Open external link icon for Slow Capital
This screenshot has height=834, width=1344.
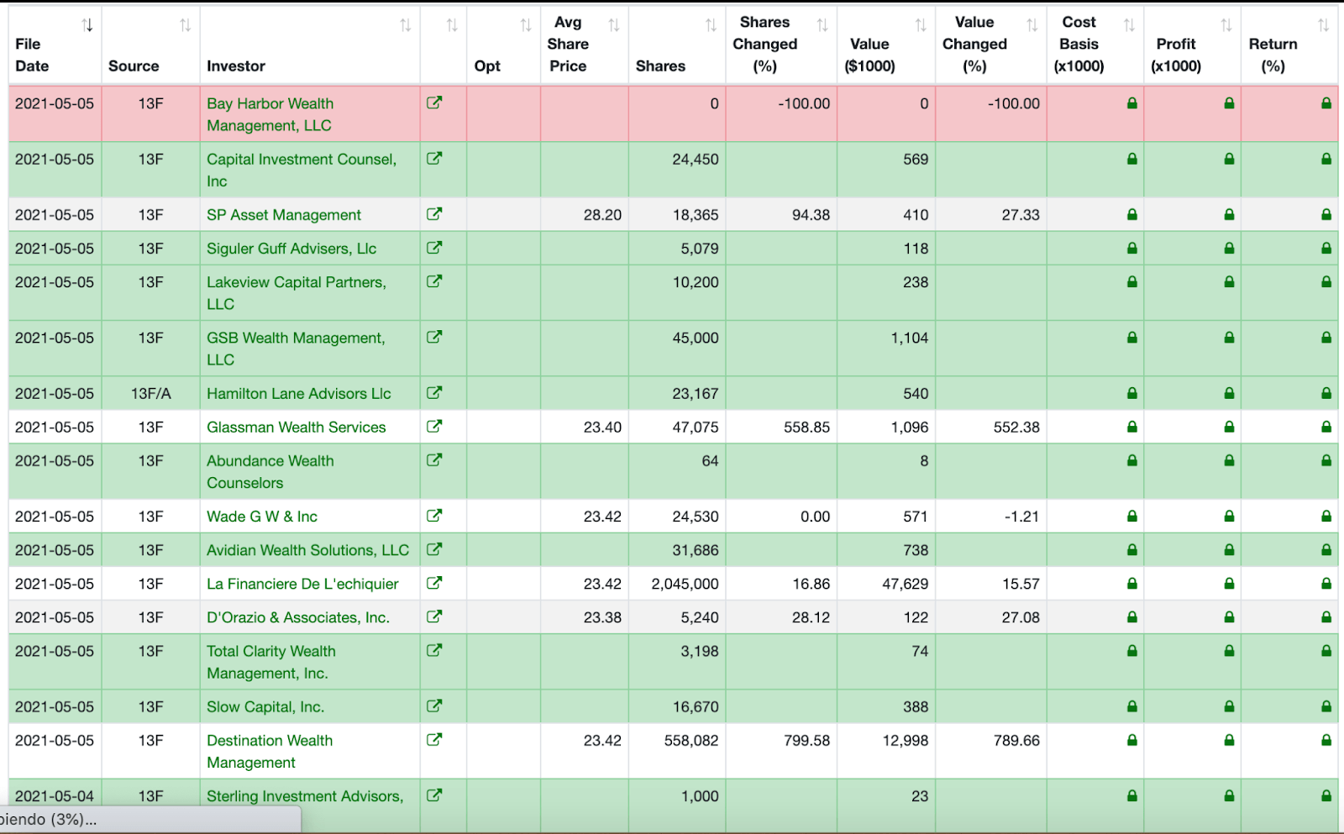[x=434, y=706]
